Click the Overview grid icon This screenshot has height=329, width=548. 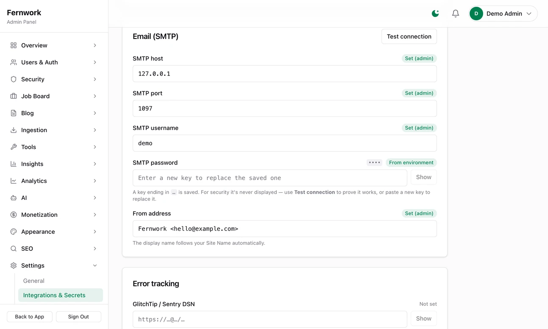pyautogui.click(x=14, y=45)
